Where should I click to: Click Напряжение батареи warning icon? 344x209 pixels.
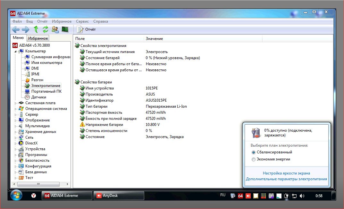tap(82, 124)
